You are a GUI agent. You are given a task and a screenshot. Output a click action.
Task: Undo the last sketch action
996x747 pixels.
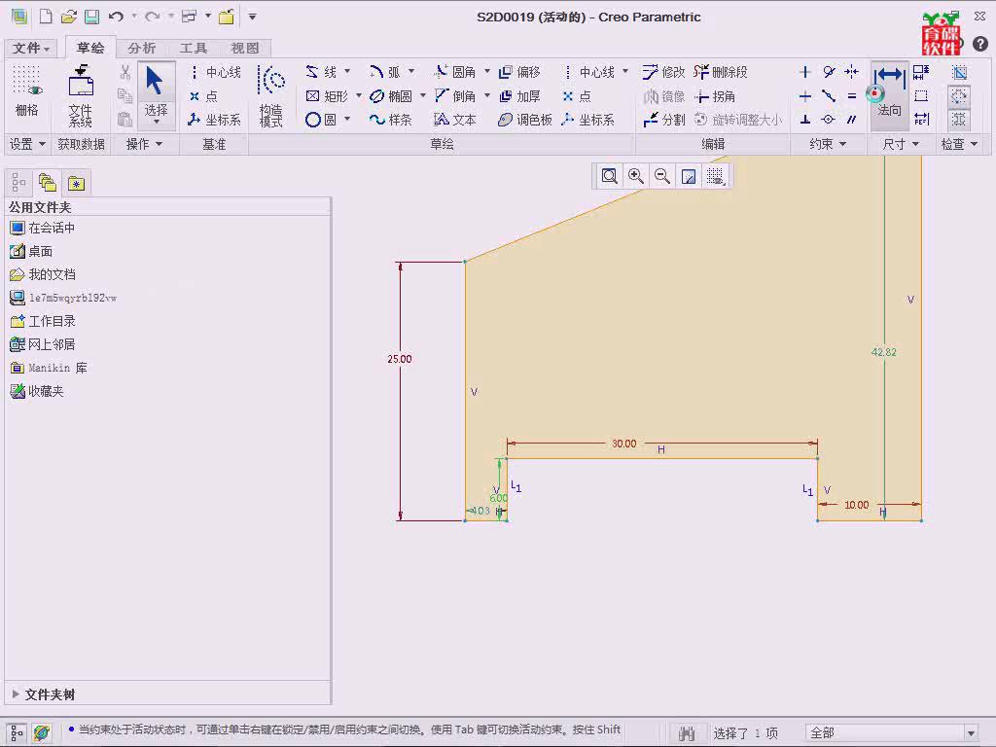point(116,17)
